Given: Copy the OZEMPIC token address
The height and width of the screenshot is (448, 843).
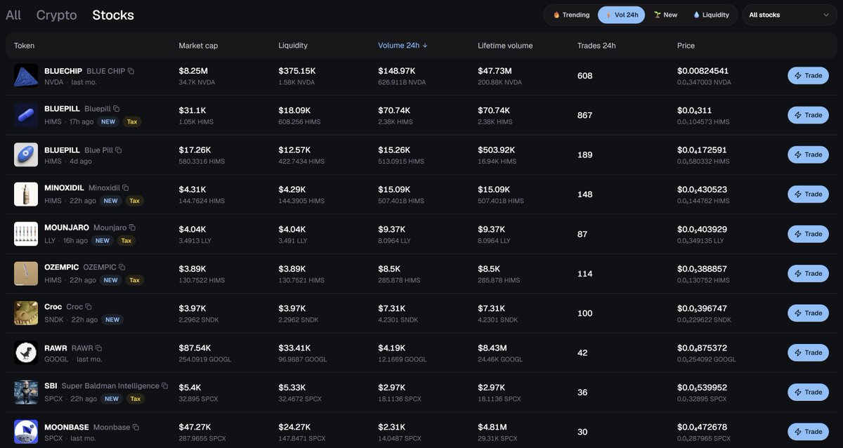Looking at the screenshot, I should (x=122, y=268).
